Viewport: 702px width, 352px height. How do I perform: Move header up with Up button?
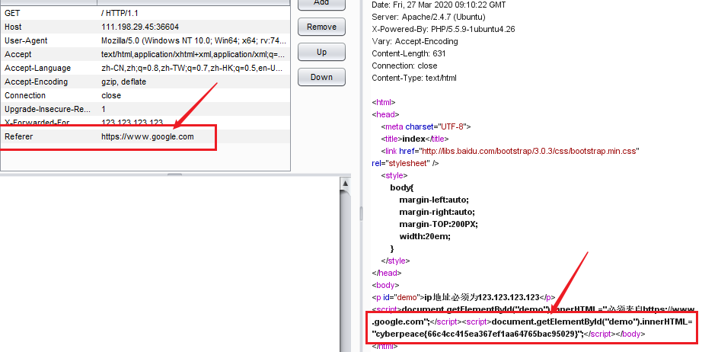point(321,52)
